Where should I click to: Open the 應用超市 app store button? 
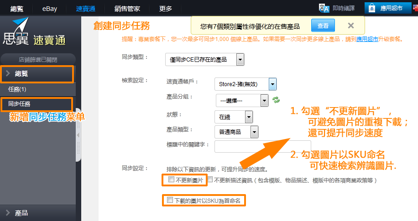click(x=388, y=8)
